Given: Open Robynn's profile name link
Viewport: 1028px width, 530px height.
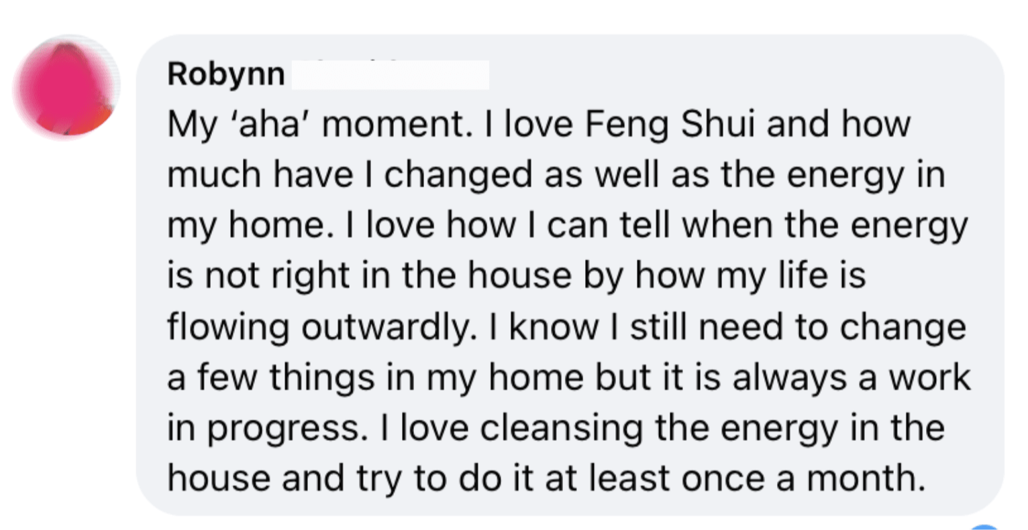Looking at the screenshot, I should point(226,74).
